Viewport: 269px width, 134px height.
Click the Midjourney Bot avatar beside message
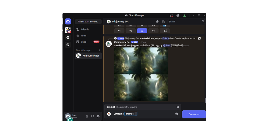pyautogui.click(x=109, y=44)
